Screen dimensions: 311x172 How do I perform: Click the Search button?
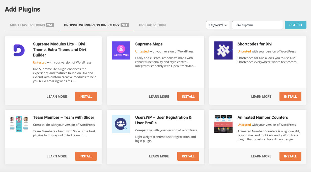point(295,25)
